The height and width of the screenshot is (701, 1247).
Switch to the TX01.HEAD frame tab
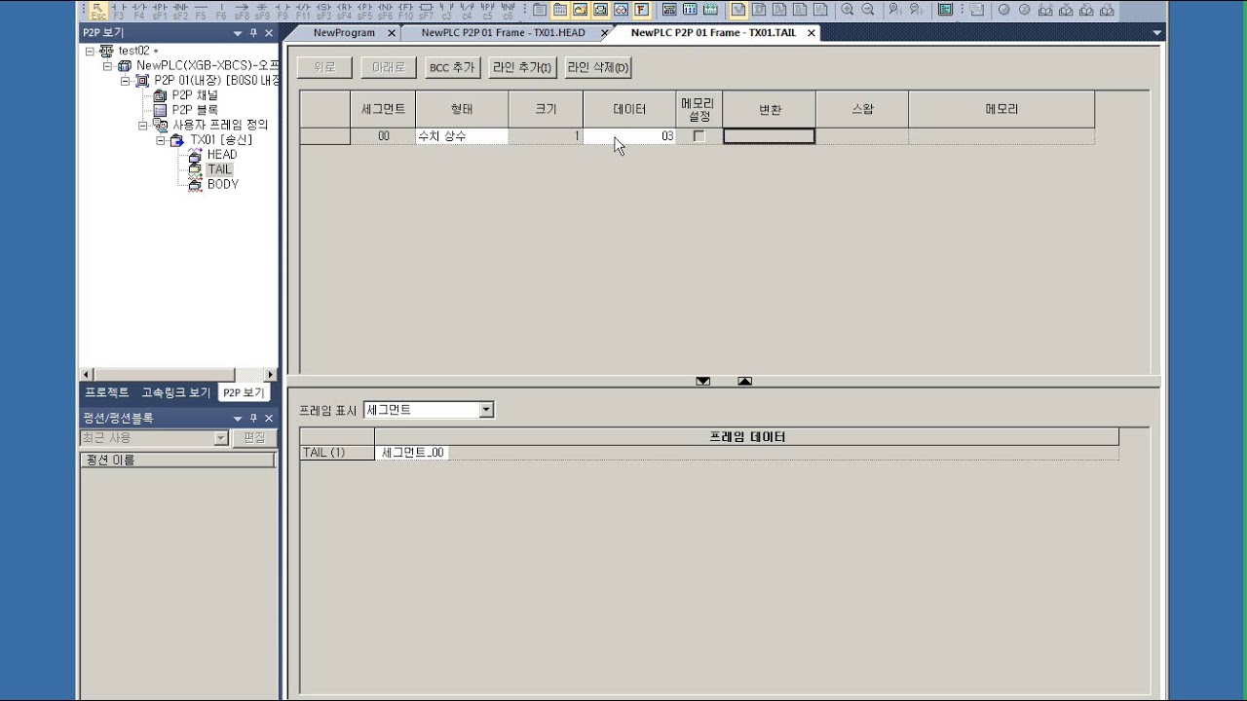(503, 32)
